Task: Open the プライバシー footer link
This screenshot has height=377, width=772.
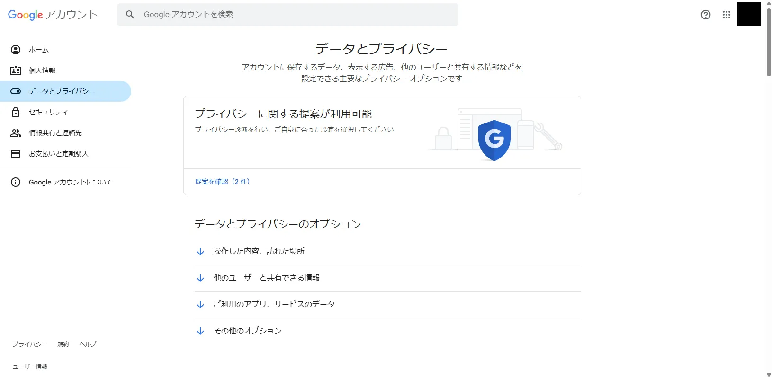Action: click(29, 344)
